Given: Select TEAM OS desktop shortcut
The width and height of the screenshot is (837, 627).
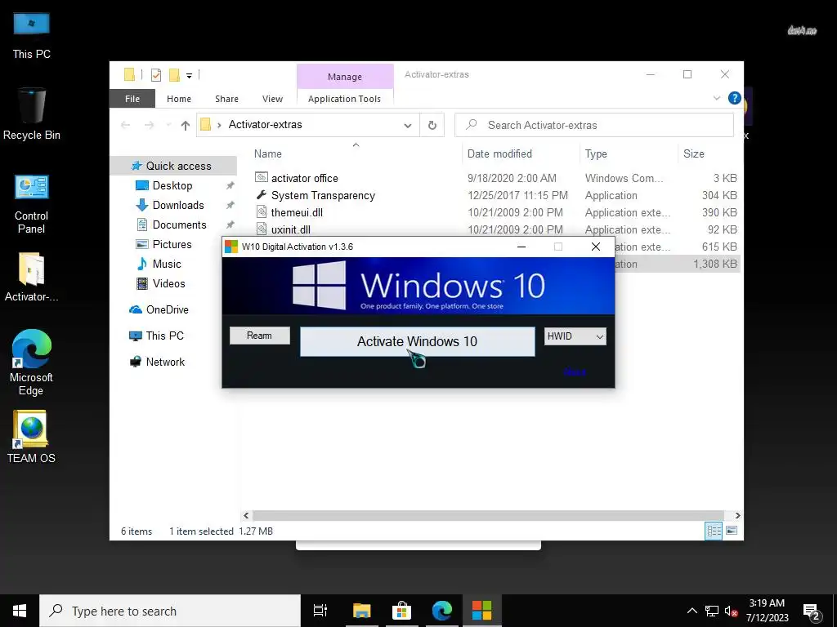Looking at the screenshot, I should point(32,437).
